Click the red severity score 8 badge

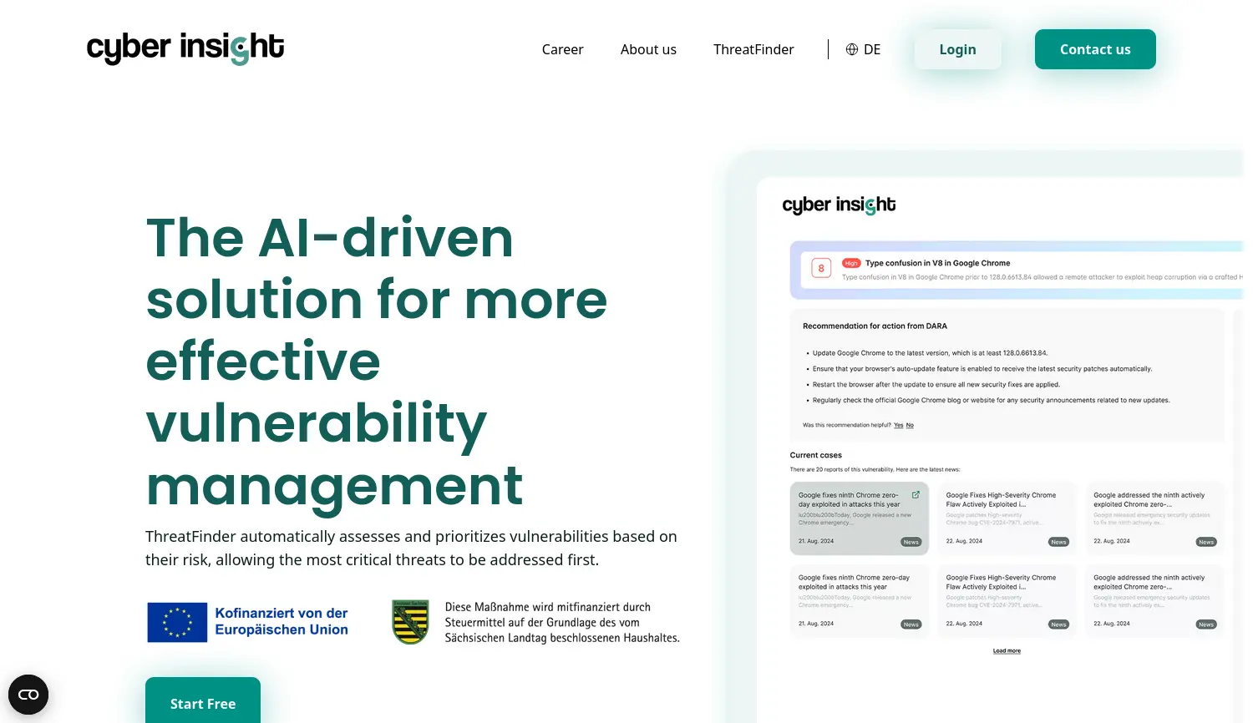821,268
